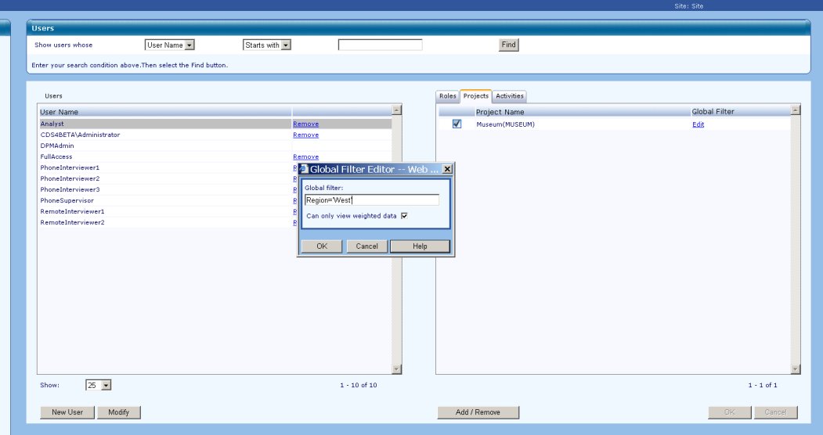Click Remove link for CDS4BETA\Administrator
Screen dimensions: 823x435
(306, 135)
